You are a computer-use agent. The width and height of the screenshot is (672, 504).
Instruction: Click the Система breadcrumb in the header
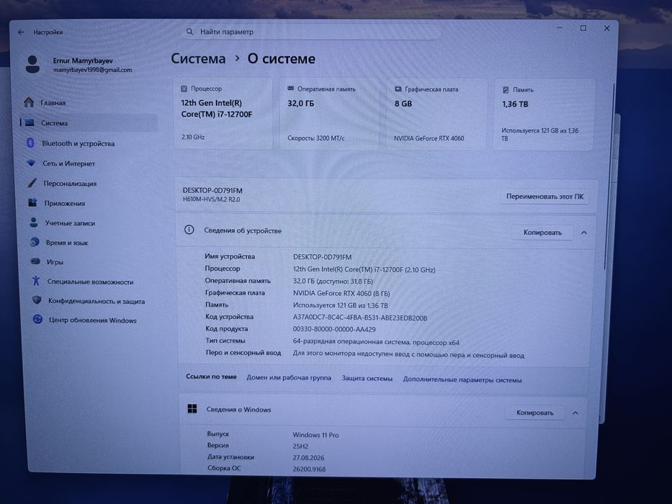coord(198,59)
